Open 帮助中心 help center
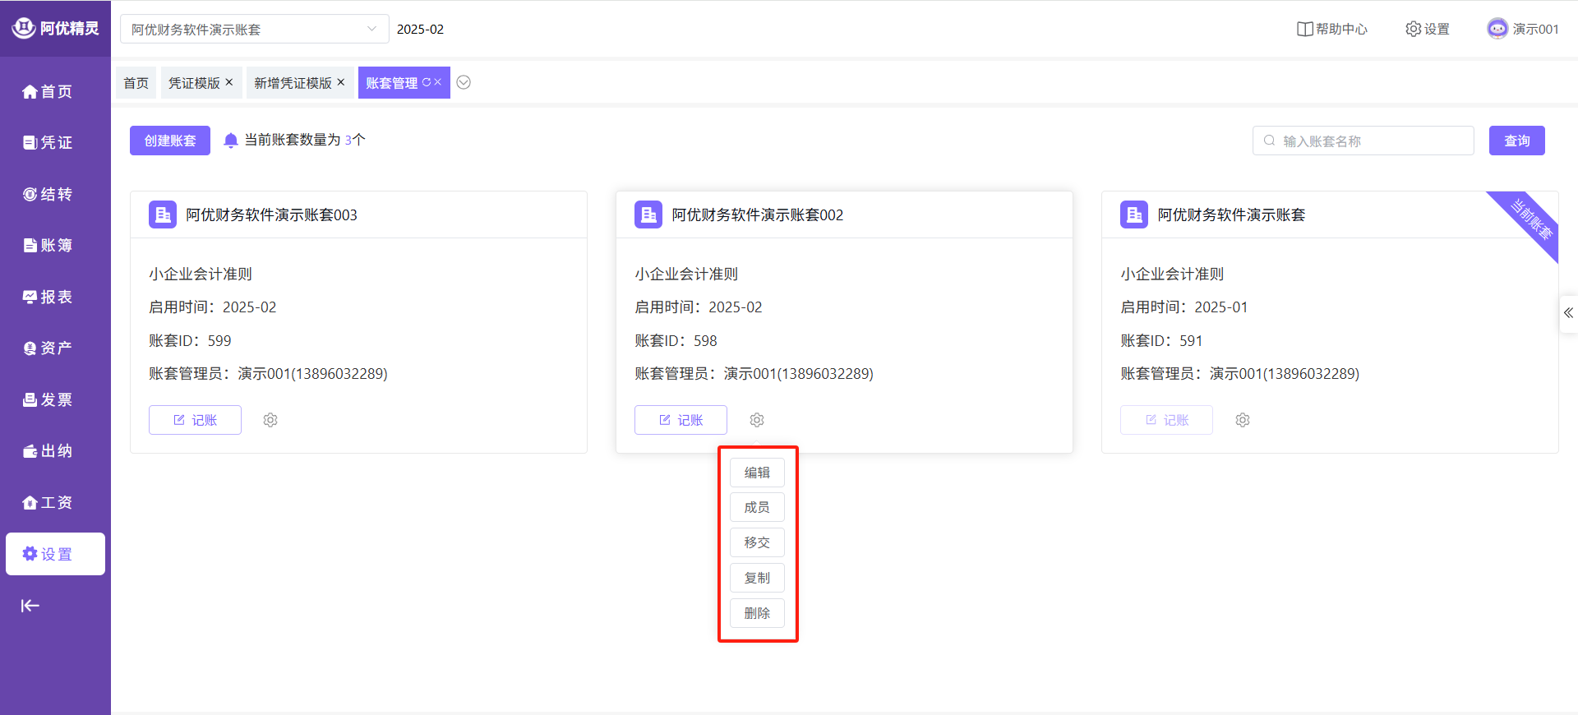The image size is (1578, 715). (1332, 29)
